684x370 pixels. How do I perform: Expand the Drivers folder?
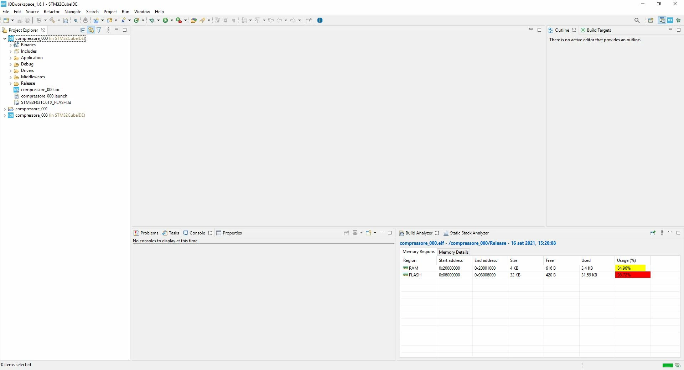click(x=10, y=70)
